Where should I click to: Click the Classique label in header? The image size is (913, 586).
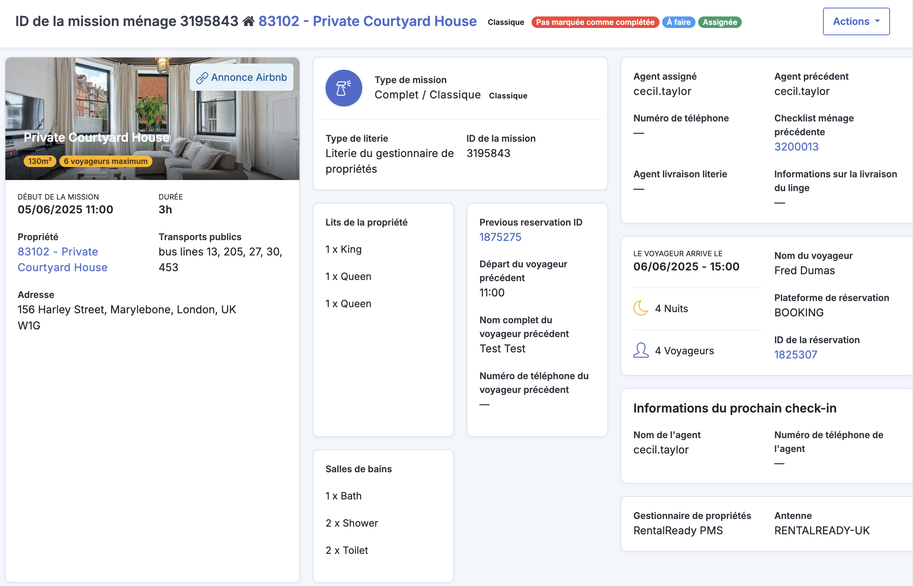tap(506, 22)
